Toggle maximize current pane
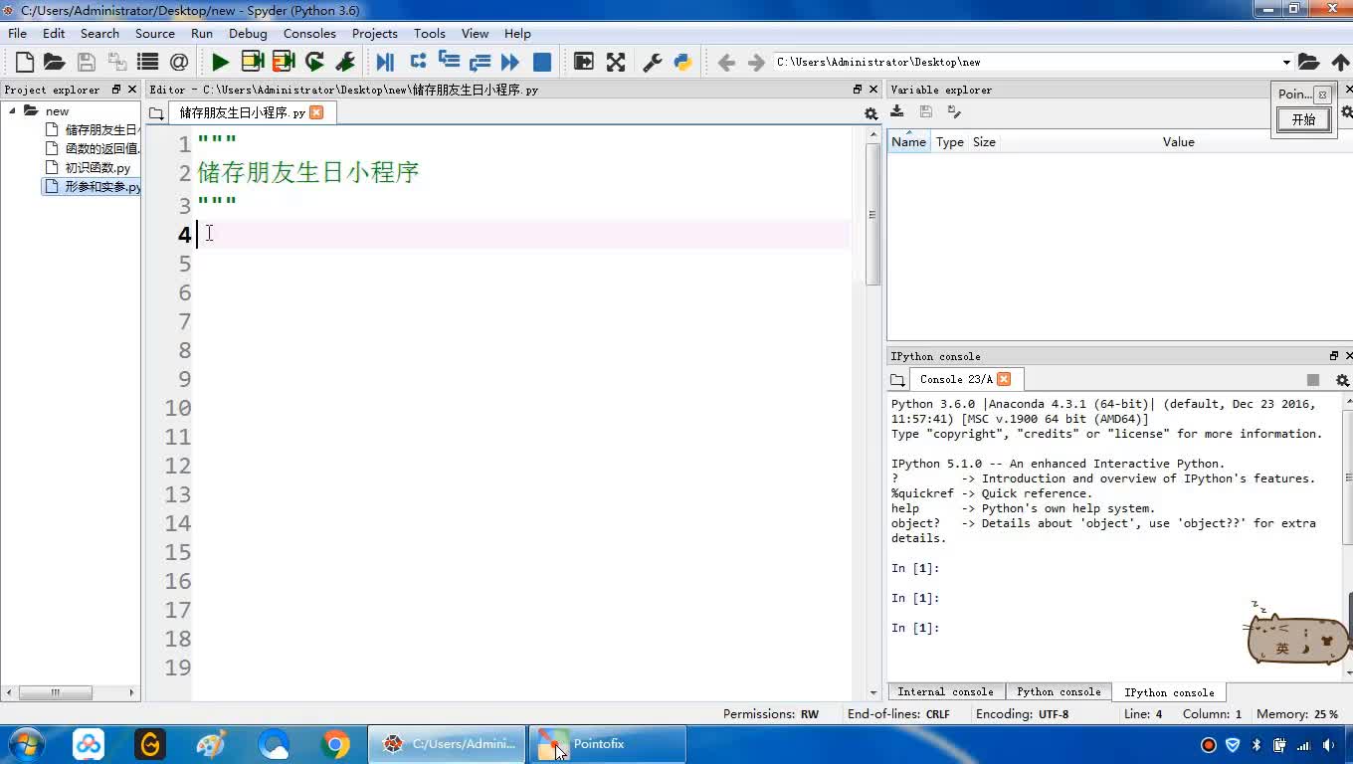Image resolution: width=1353 pixels, height=764 pixels. pyautogui.click(x=584, y=62)
